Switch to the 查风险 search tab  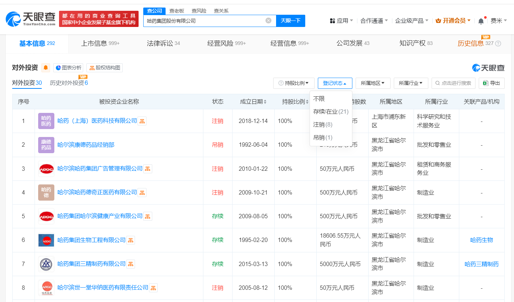199,11
